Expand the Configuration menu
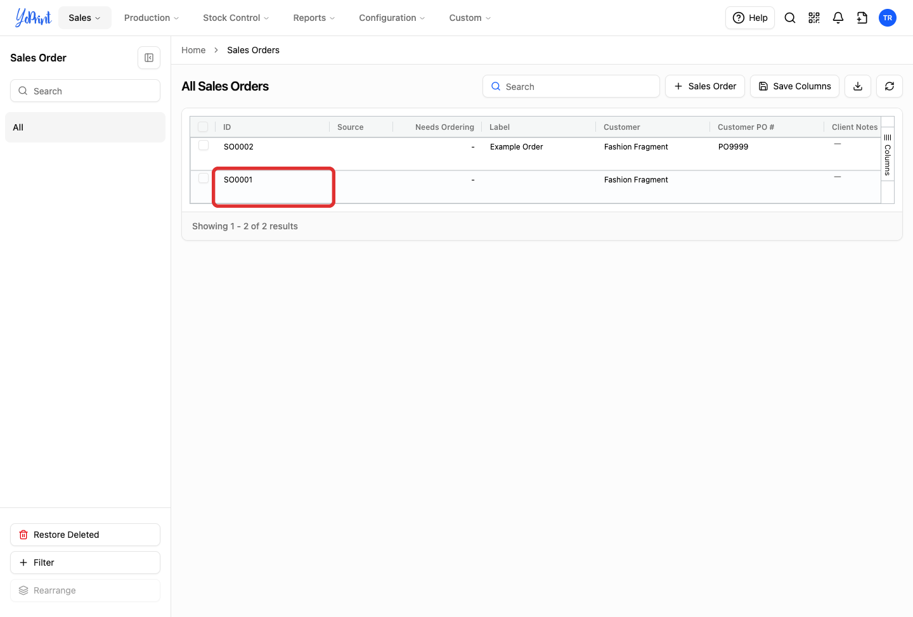This screenshot has width=913, height=617. (x=392, y=18)
